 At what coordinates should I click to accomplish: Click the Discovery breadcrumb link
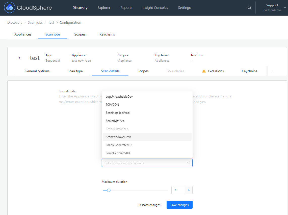tap(15, 22)
